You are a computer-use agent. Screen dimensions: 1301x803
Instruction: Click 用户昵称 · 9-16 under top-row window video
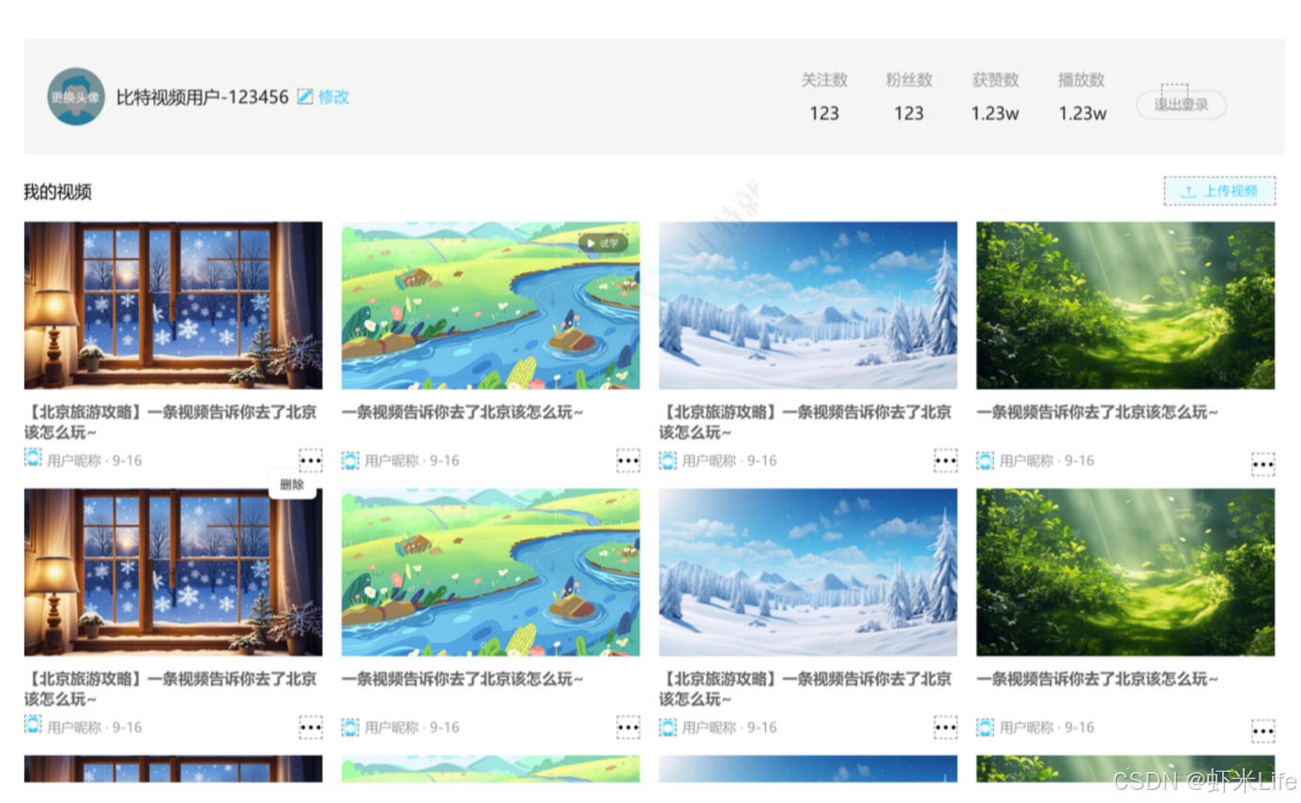click(95, 461)
